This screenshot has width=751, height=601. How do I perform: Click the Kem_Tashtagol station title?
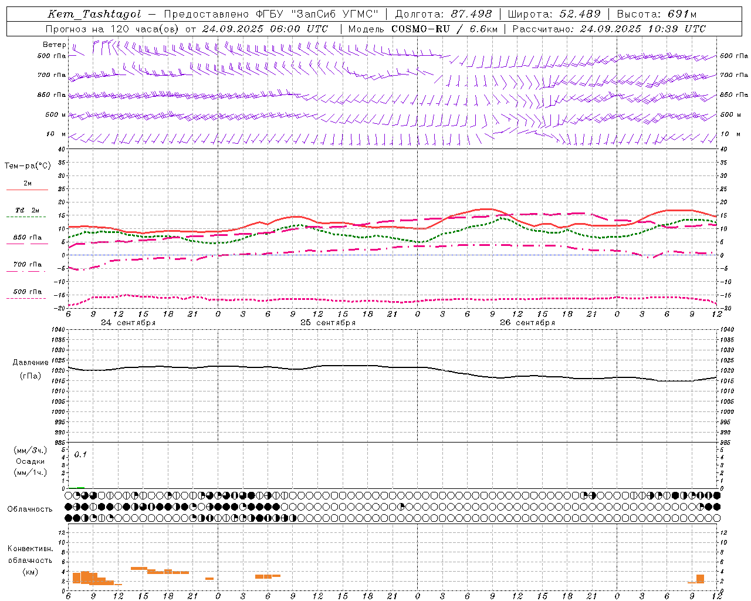click(x=94, y=14)
